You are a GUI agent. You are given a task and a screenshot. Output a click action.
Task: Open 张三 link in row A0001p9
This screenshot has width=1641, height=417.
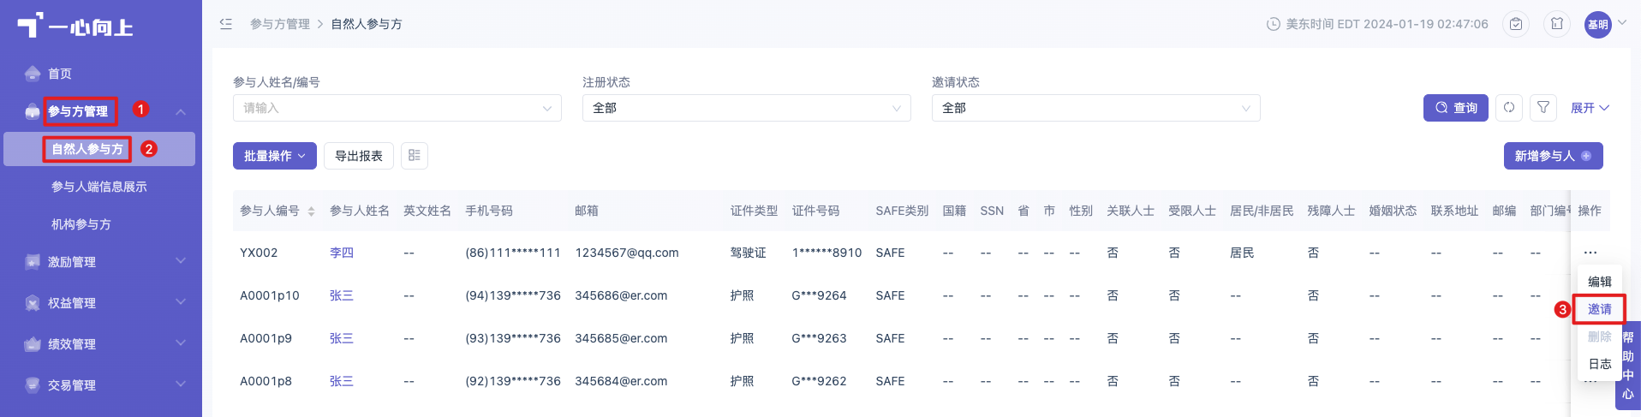342,338
